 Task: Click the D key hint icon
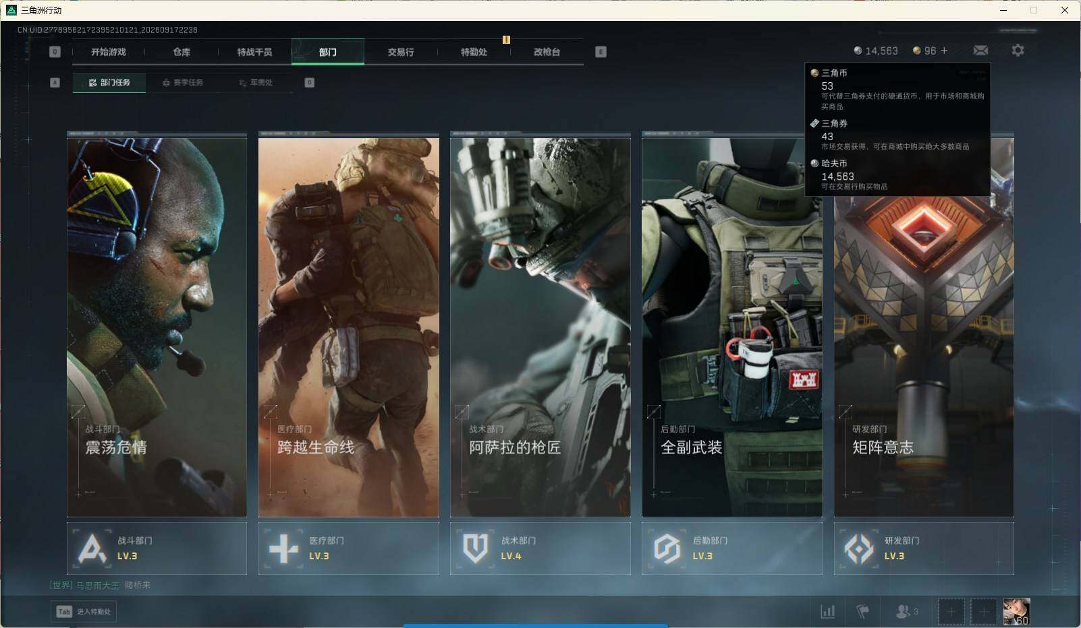point(310,82)
